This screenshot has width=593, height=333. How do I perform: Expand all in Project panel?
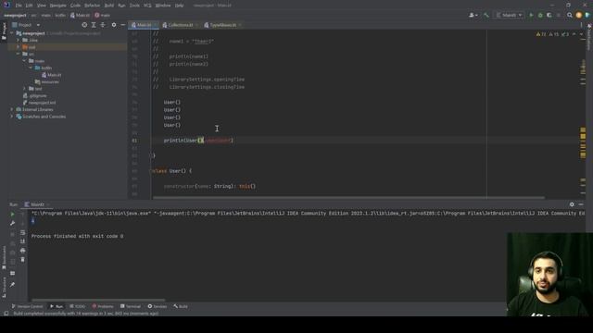coord(94,25)
